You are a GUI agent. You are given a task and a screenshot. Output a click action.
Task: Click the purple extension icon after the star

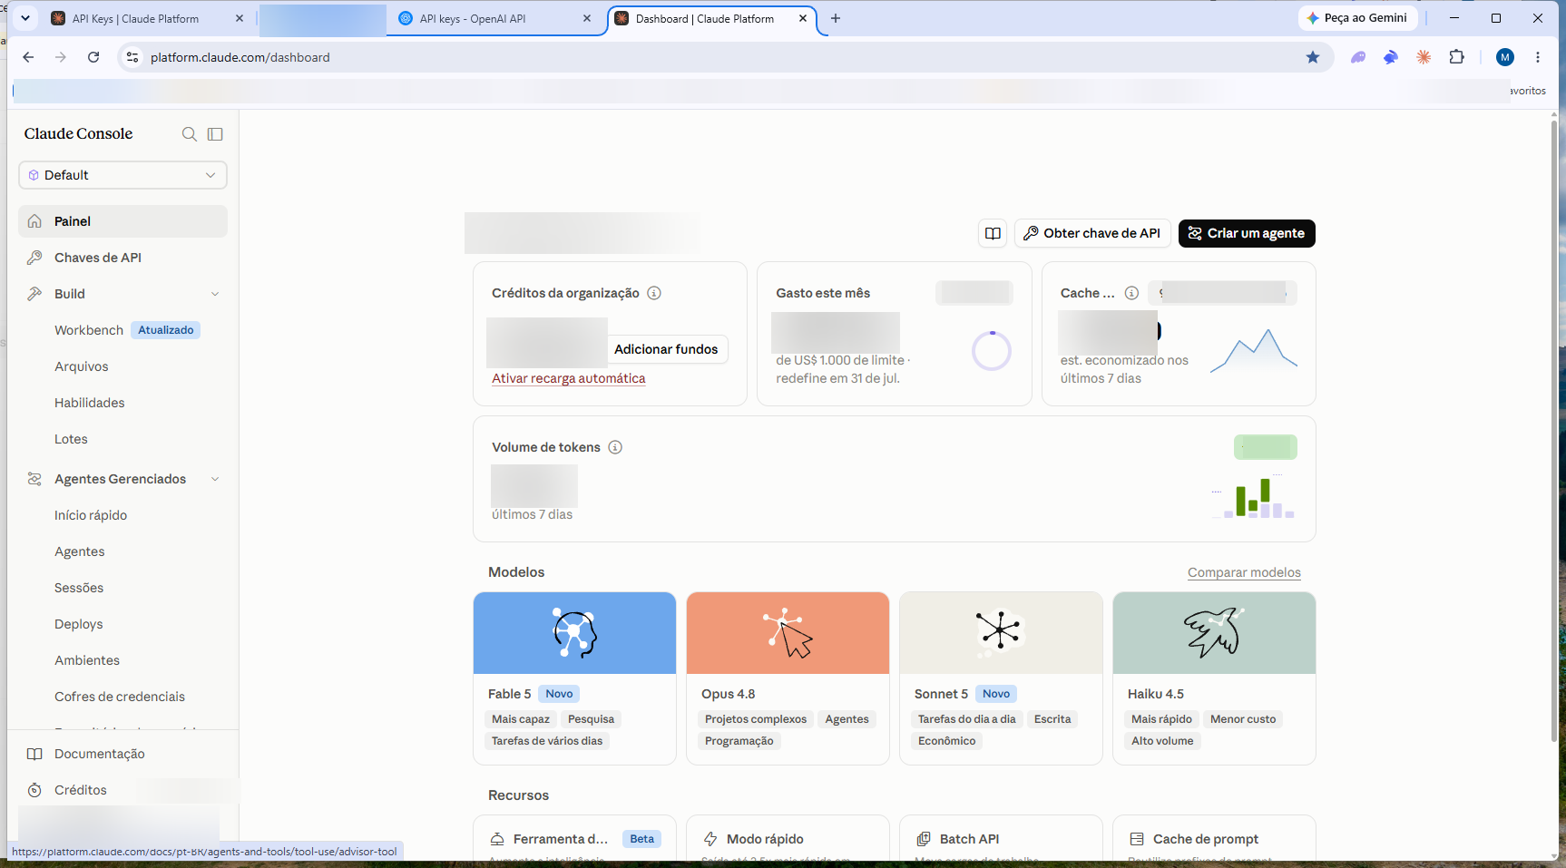click(x=1358, y=57)
